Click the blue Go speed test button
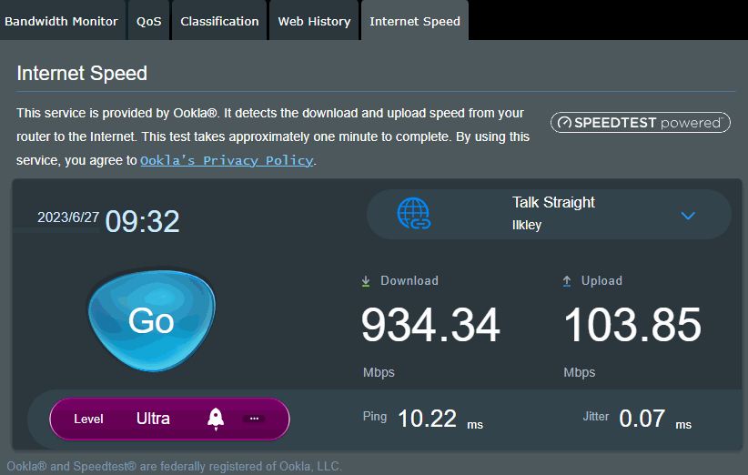 point(151,320)
